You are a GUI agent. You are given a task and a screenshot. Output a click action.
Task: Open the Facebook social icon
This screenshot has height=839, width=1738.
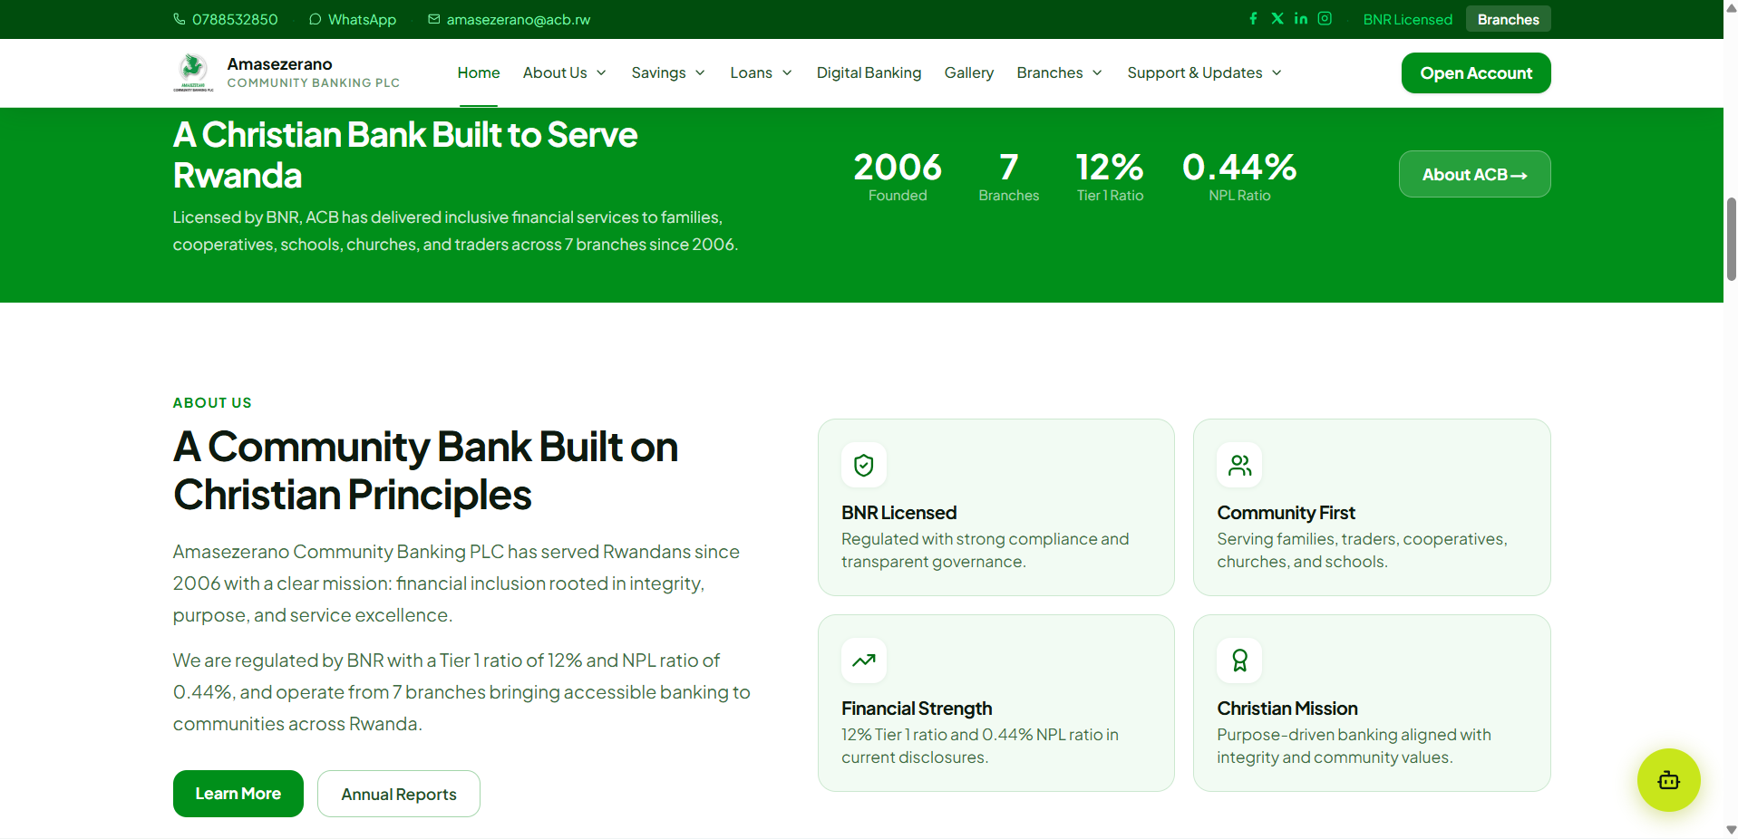[1253, 18]
